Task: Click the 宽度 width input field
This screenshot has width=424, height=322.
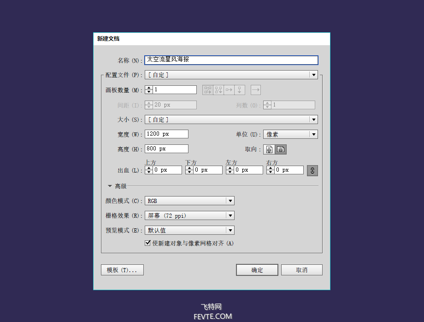Action: point(166,134)
